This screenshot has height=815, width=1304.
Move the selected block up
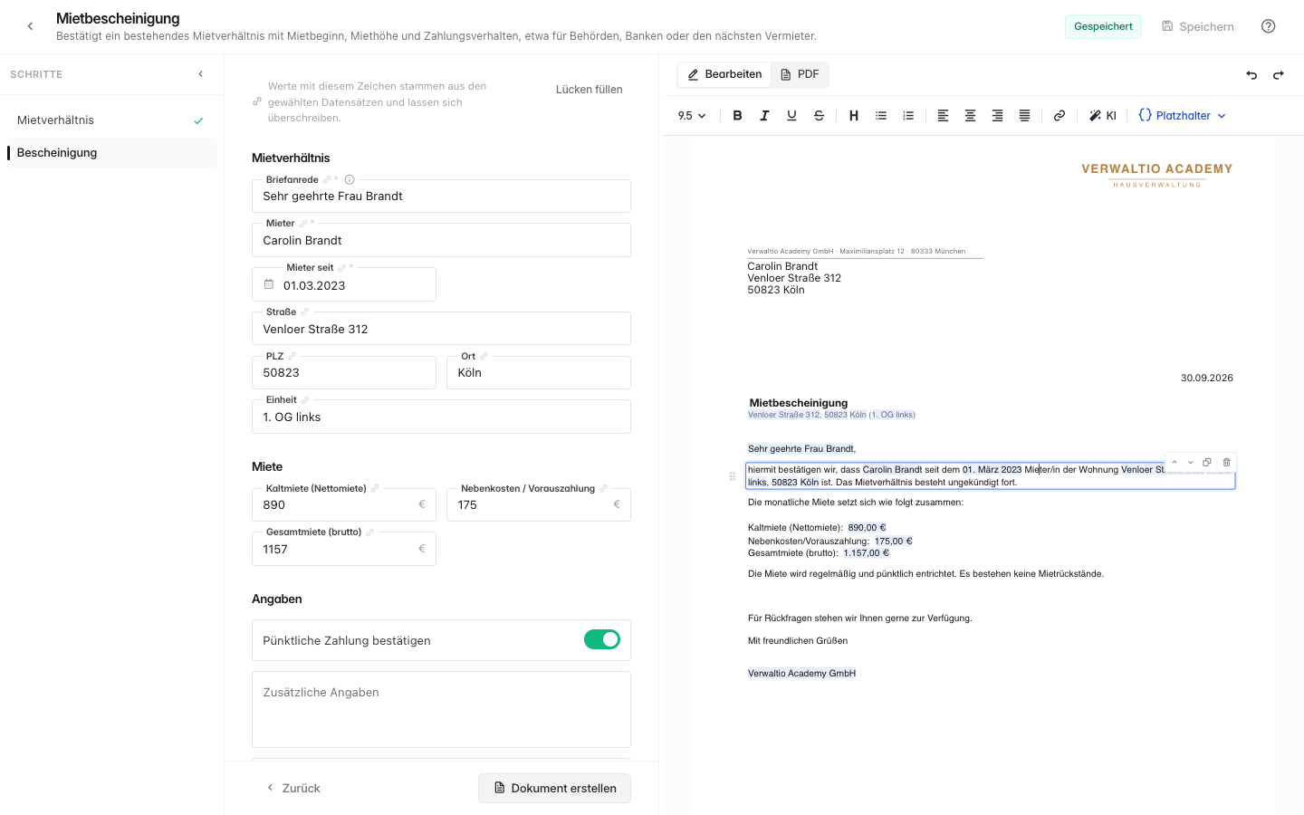pyautogui.click(x=1175, y=463)
